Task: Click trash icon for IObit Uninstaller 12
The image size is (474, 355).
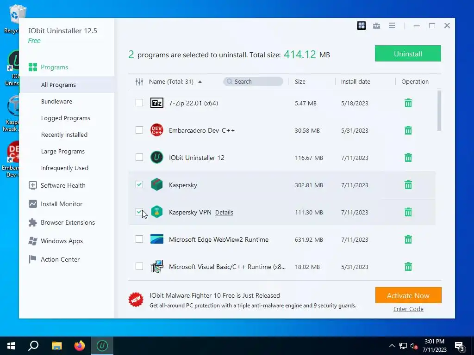Action: (408, 157)
